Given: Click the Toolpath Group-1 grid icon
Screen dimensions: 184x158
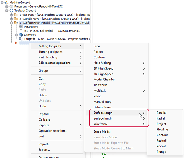Looking at the screenshot, I should [12, 11].
